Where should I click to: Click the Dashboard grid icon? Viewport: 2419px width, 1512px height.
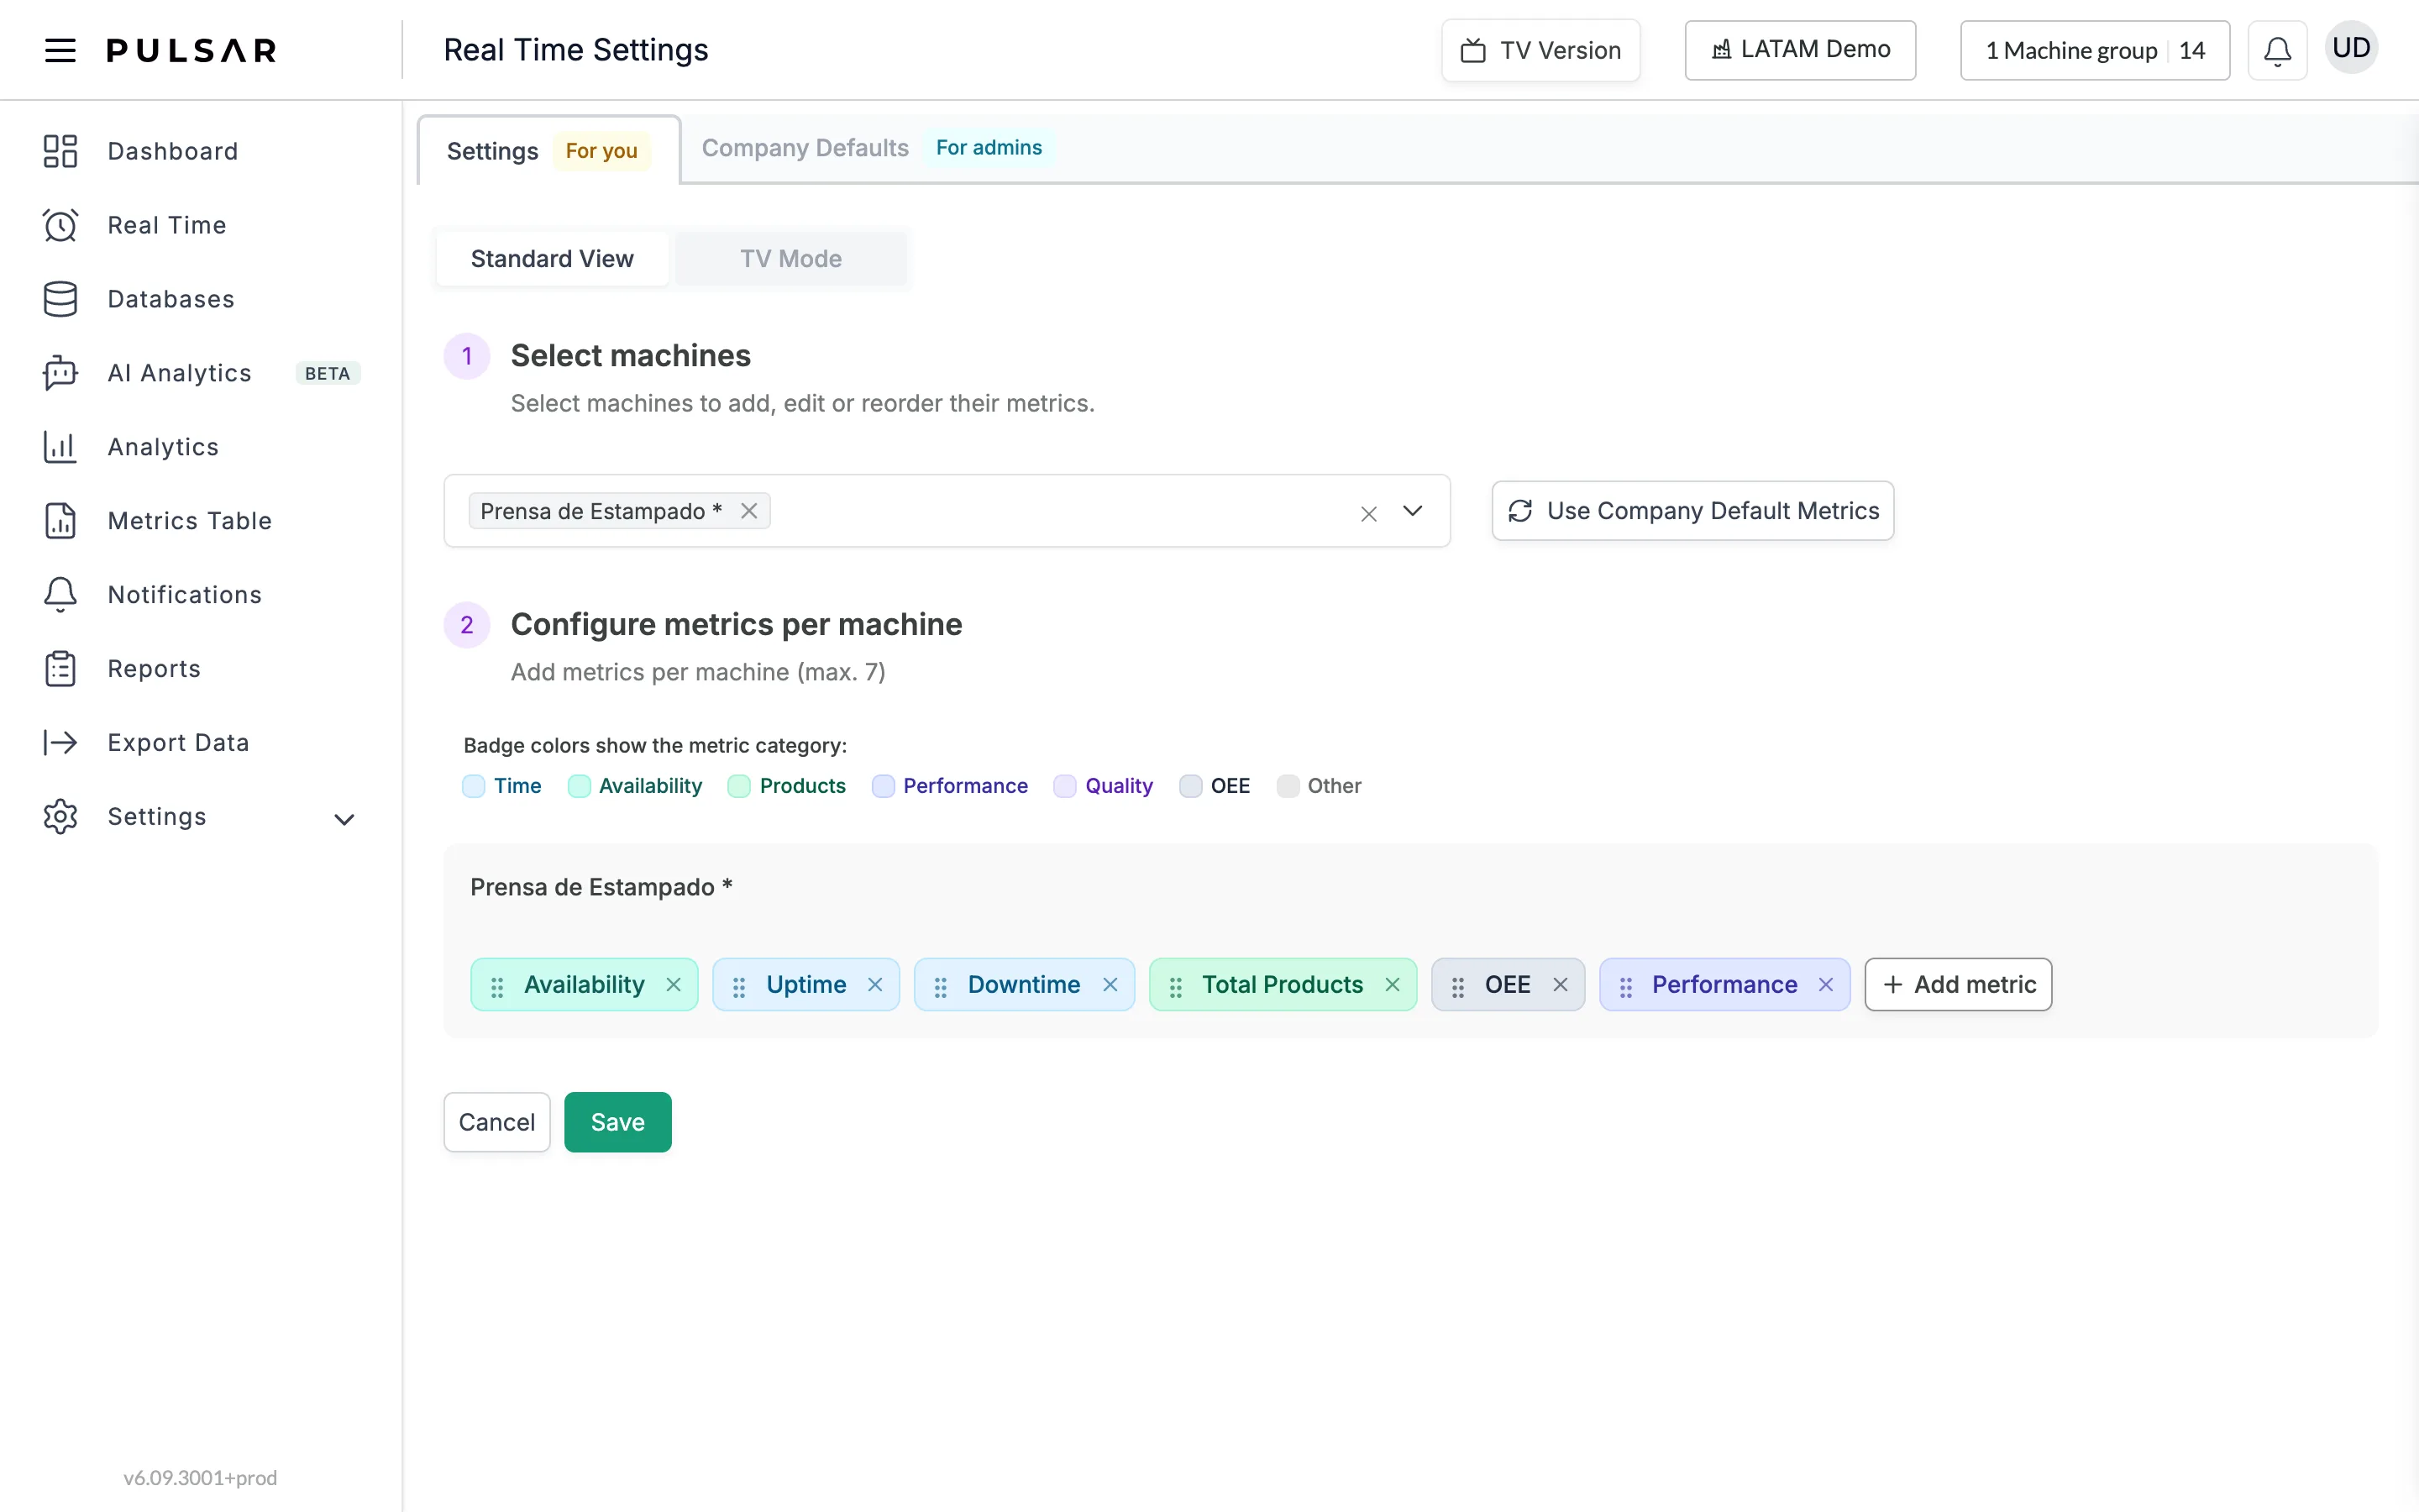[x=60, y=151]
